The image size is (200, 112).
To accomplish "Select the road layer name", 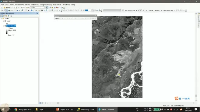I will (x=8, y=21).
